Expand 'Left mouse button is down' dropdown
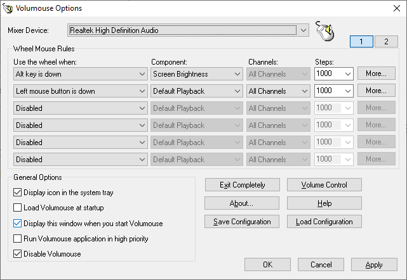 142,91
